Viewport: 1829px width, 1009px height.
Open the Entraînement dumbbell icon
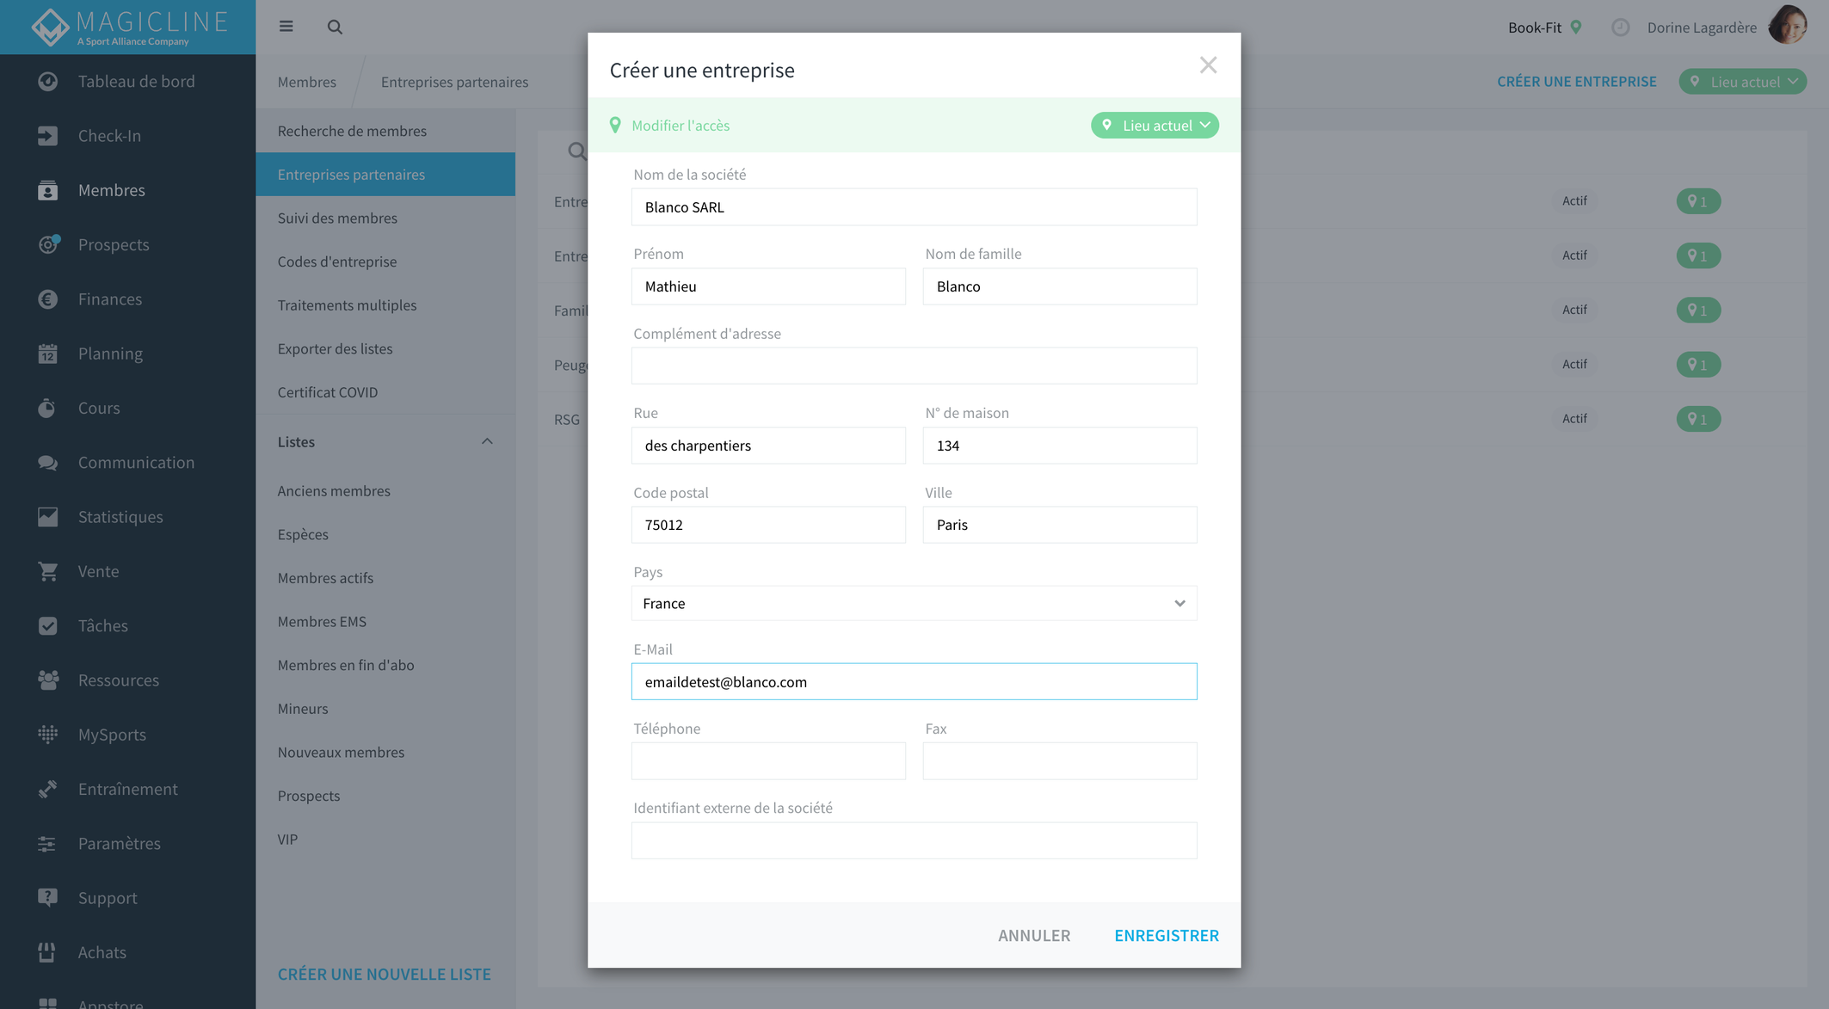point(48,790)
